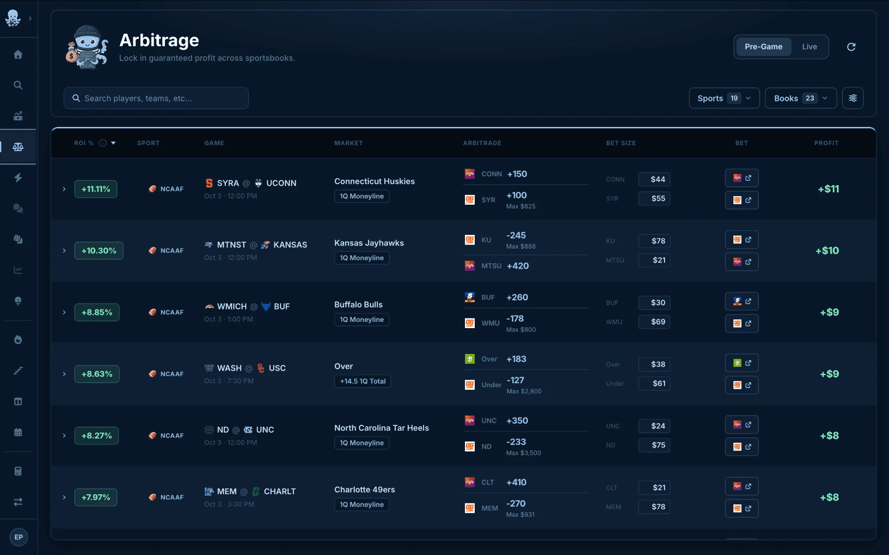Expand the MTNST @ KANSAS row
889x555 pixels.
coord(64,251)
